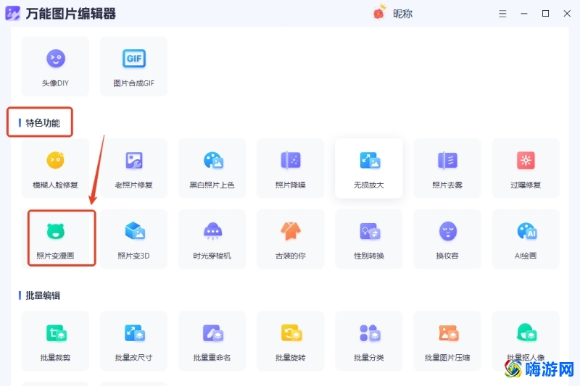Click the 万能图片编辑器 app logo

[12, 13]
